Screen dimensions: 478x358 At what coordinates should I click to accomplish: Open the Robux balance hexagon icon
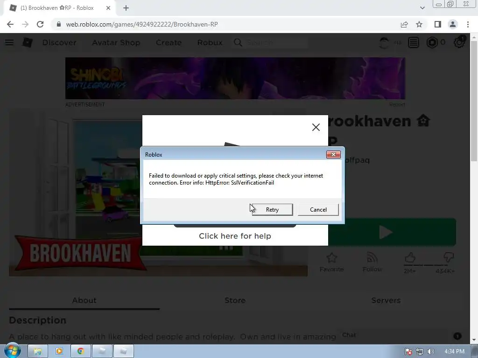click(432, 42)
